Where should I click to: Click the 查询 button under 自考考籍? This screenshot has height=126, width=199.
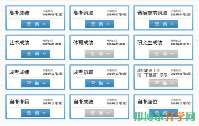pos(35,113)
